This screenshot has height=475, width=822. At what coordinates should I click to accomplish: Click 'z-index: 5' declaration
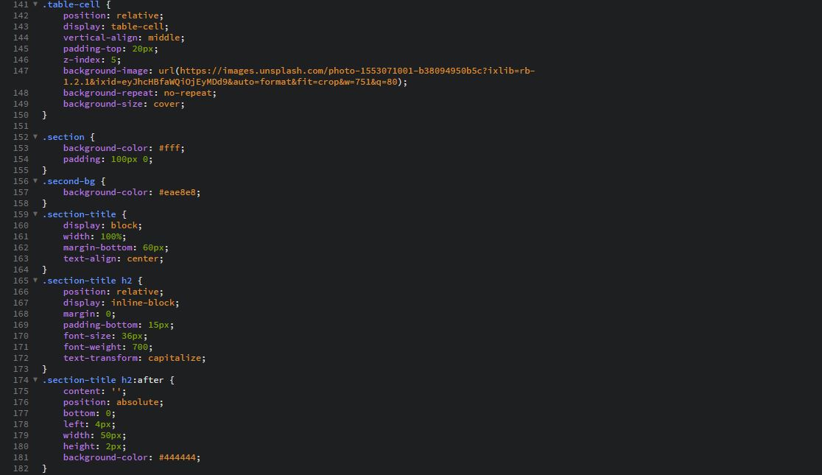(92, 60)
